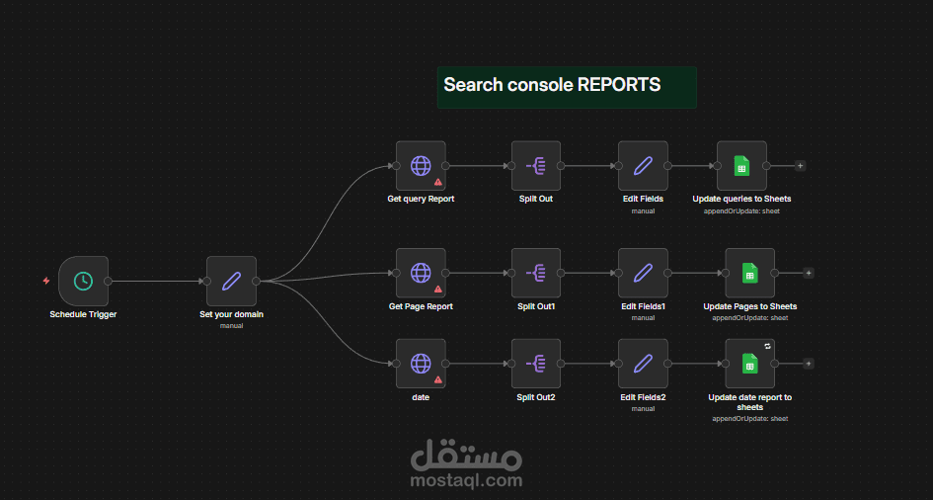Open Update queries to Sheets node
This screenshot has width=933, height=500.
741,165
